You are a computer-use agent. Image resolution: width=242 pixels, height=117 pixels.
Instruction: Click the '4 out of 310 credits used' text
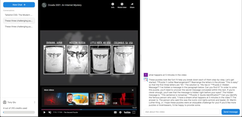(15, 108)
